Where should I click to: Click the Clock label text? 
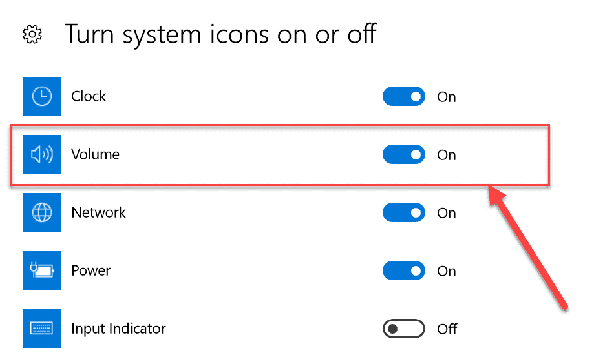(x=89, y=96)
